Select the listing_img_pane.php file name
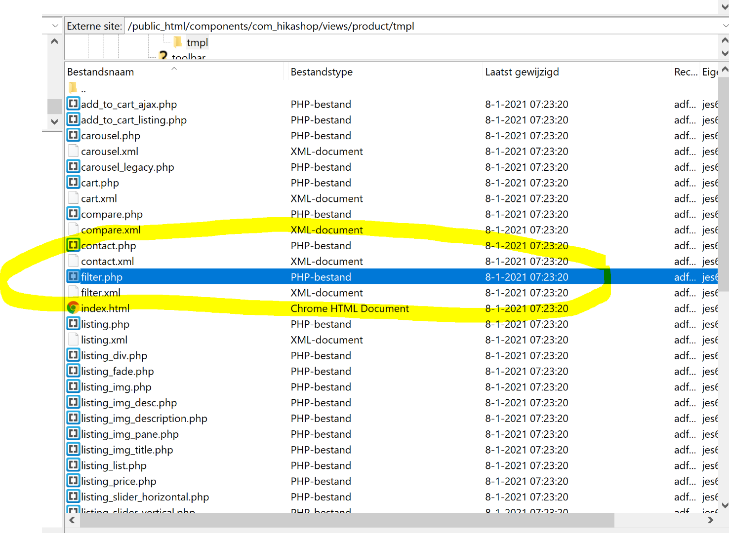Screen dimensions: 729x533 click(130, 434)
